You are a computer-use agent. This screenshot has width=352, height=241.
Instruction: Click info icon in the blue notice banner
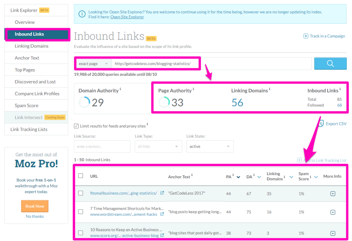(82, 14)
